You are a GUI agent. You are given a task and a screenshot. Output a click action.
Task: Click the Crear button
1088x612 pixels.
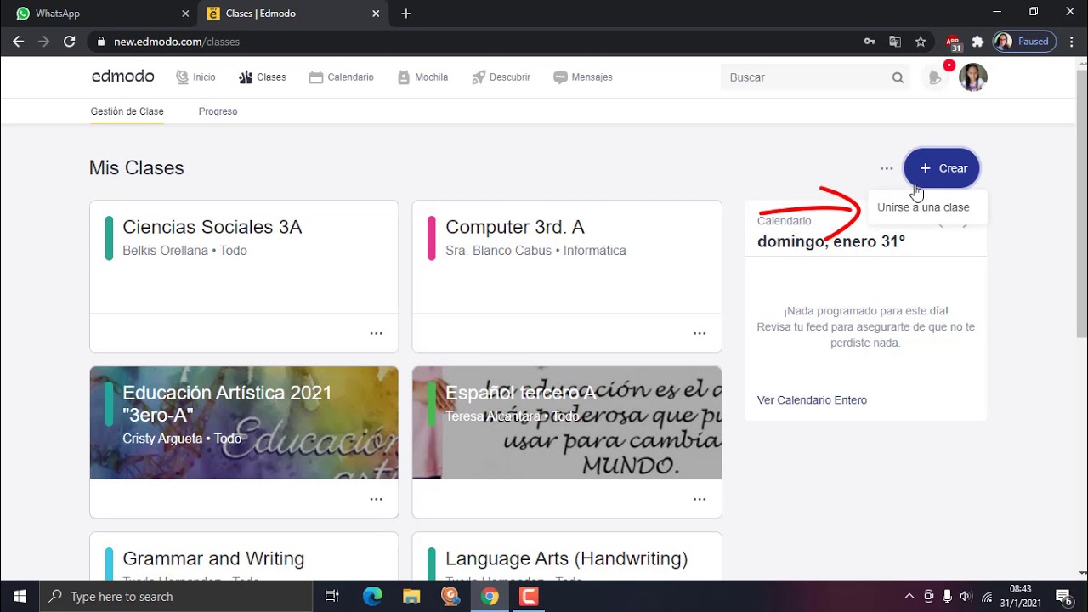tap(942, 168)
